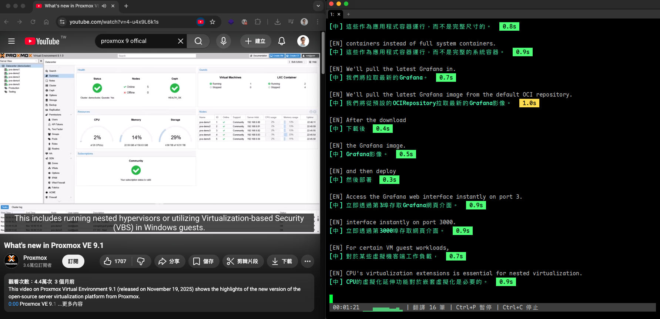660x319 pixels.
Task: Open the browser tab search dropdown
Action: pyautogui.click(x=318, y=6)
